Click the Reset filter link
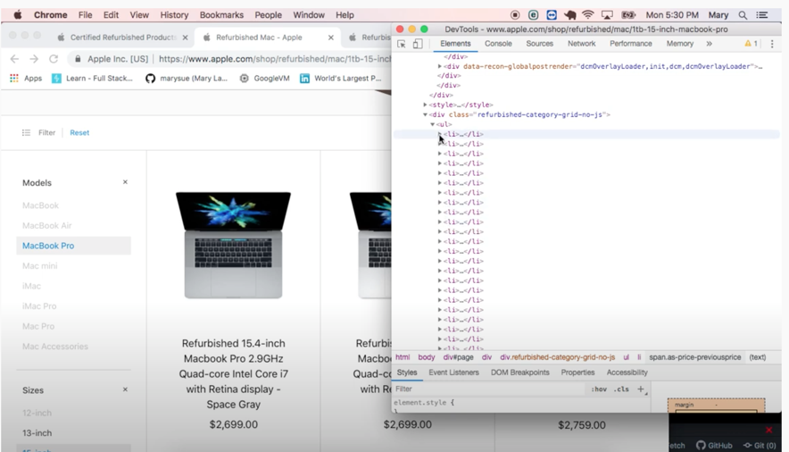 click(x=79, y=132)
